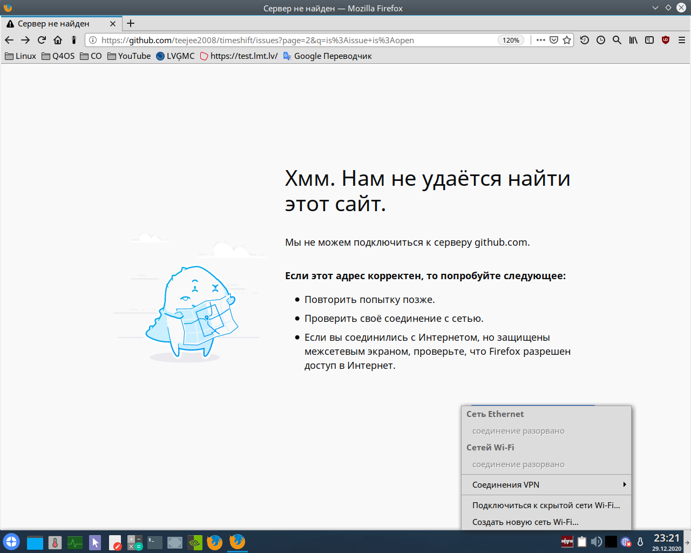This screenshot has width=691, height=553.
Task: Open page actions three-dot menu
Action: point(540,40)
